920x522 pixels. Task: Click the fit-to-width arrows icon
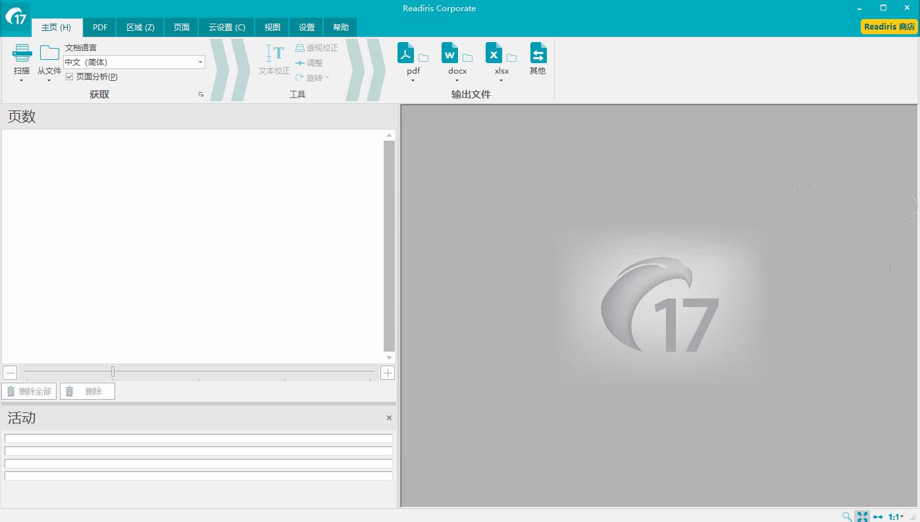(x=878, y=517)
